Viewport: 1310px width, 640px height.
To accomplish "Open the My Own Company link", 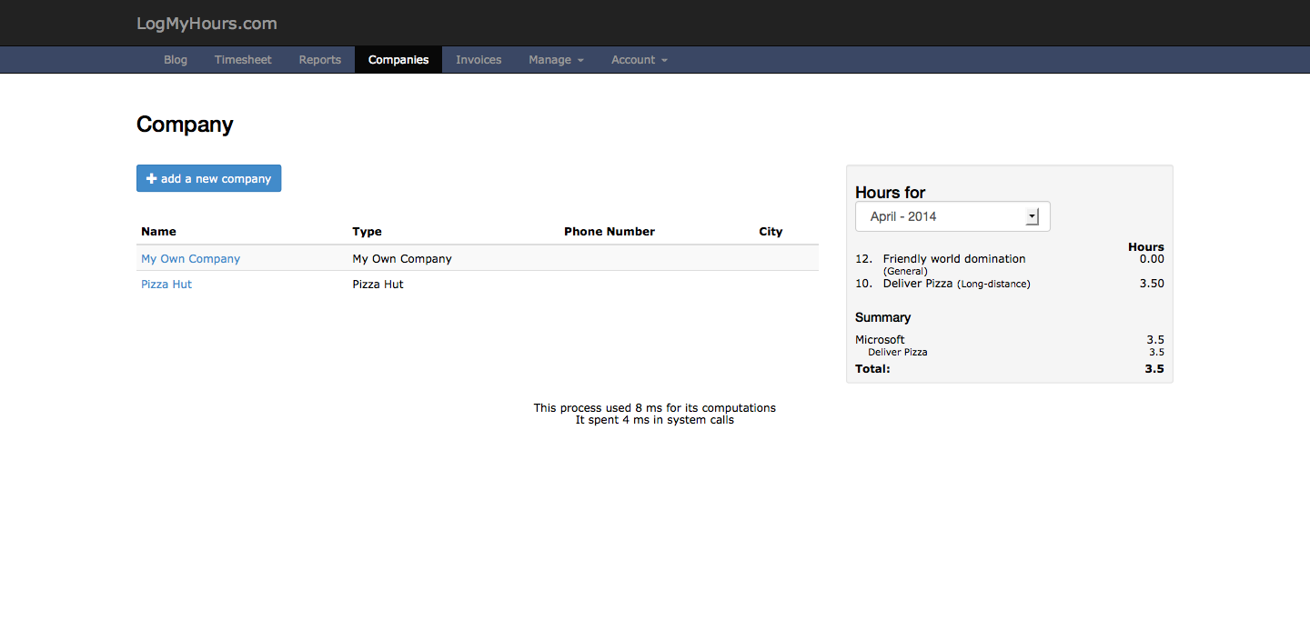I will pos(190,259).
